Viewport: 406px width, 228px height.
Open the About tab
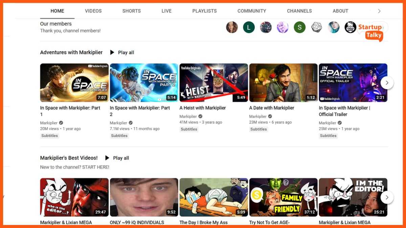[340, 11]
